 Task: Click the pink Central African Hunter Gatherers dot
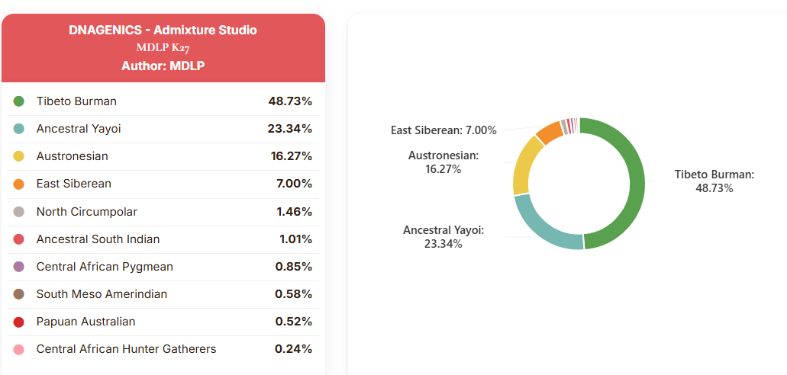coord(19,349)
